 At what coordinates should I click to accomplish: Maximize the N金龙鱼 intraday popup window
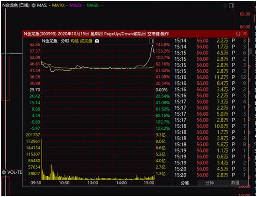click(238, 34)
